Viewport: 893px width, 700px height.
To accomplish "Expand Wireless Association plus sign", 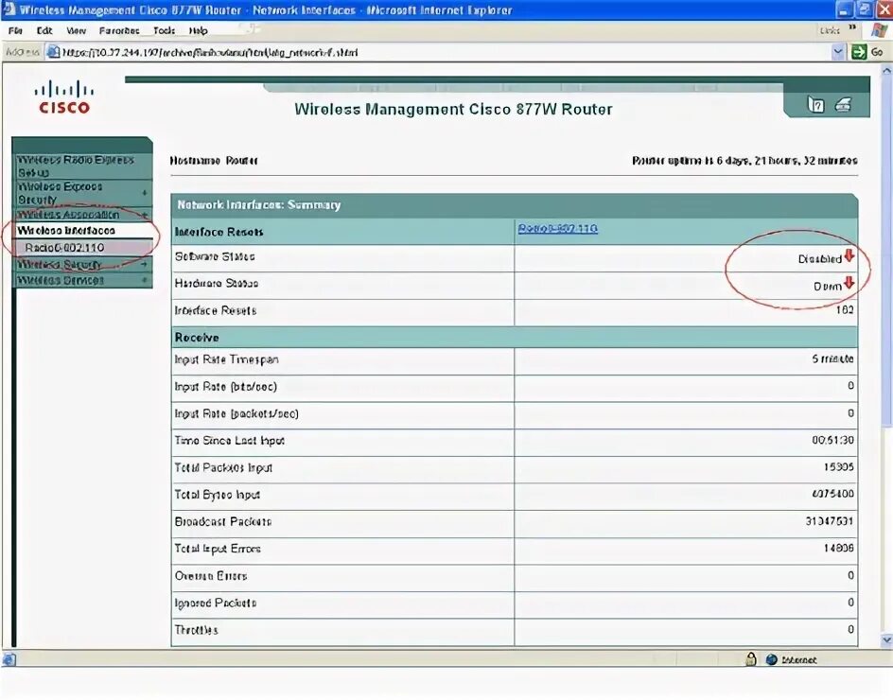I will tap(145, 215).
